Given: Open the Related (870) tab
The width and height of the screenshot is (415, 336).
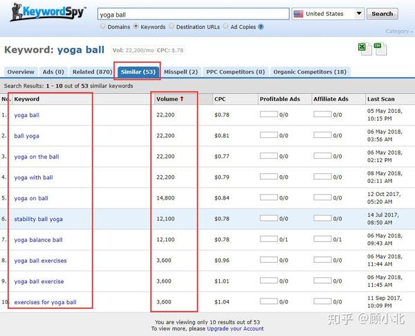Looking at the screenshot, I should 93,72.
